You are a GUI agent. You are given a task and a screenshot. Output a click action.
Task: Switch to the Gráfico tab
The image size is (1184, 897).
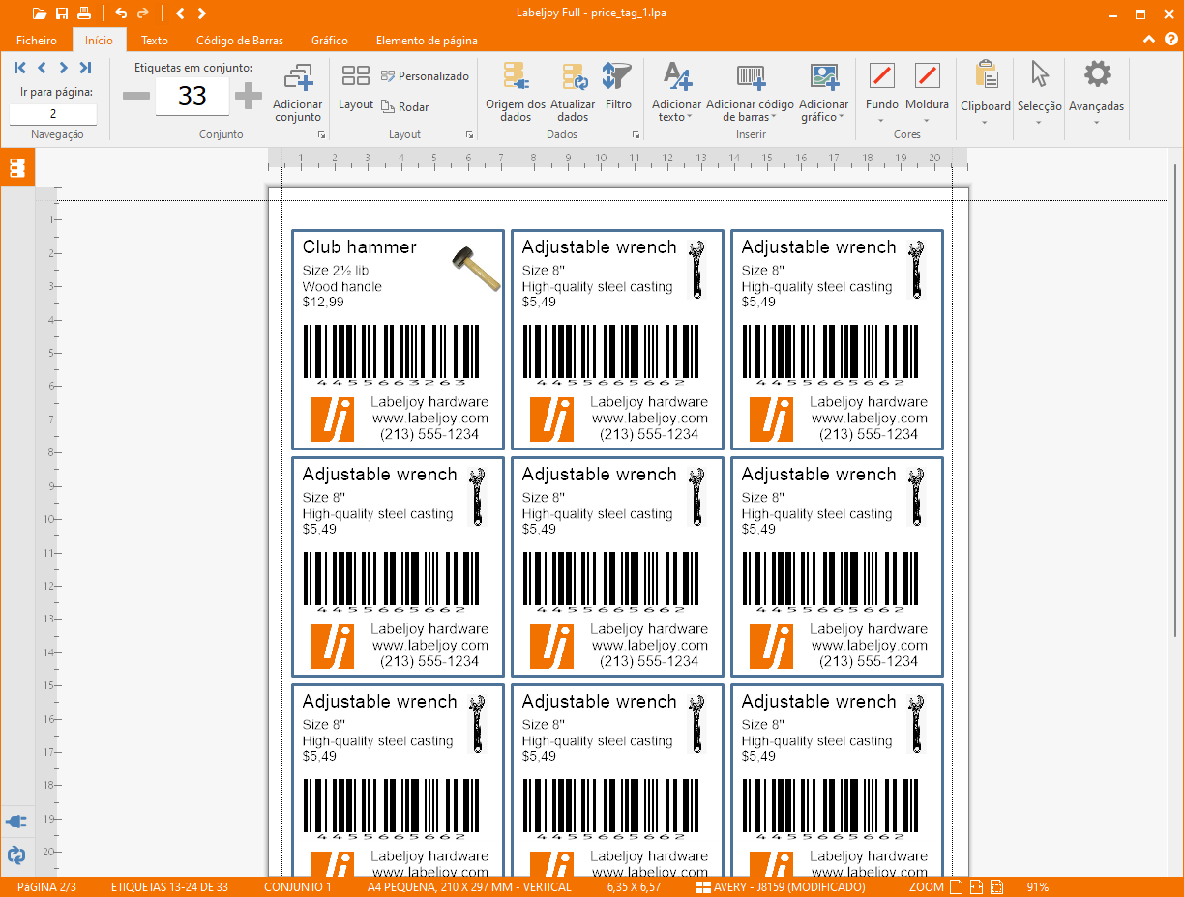click(330, 41)
